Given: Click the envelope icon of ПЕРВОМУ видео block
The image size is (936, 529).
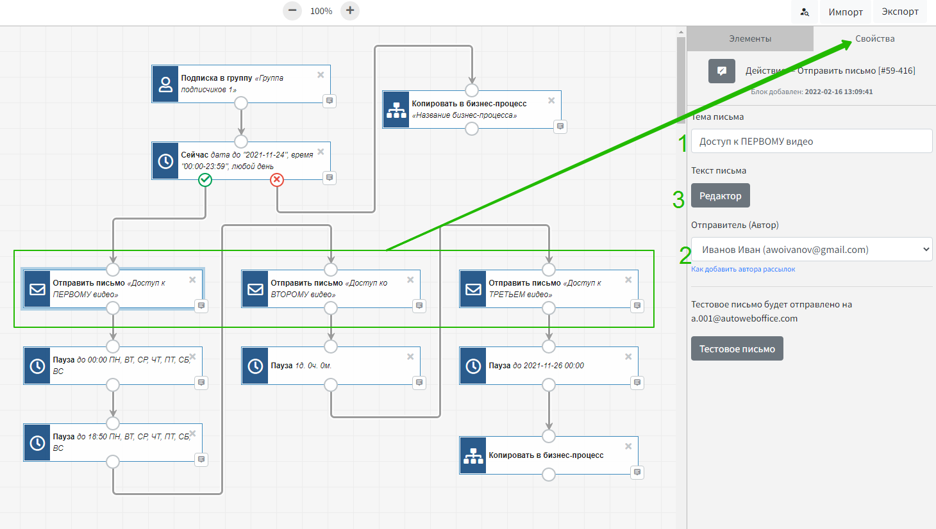Looking at the screenshot, I should click(x=37, y=289).
